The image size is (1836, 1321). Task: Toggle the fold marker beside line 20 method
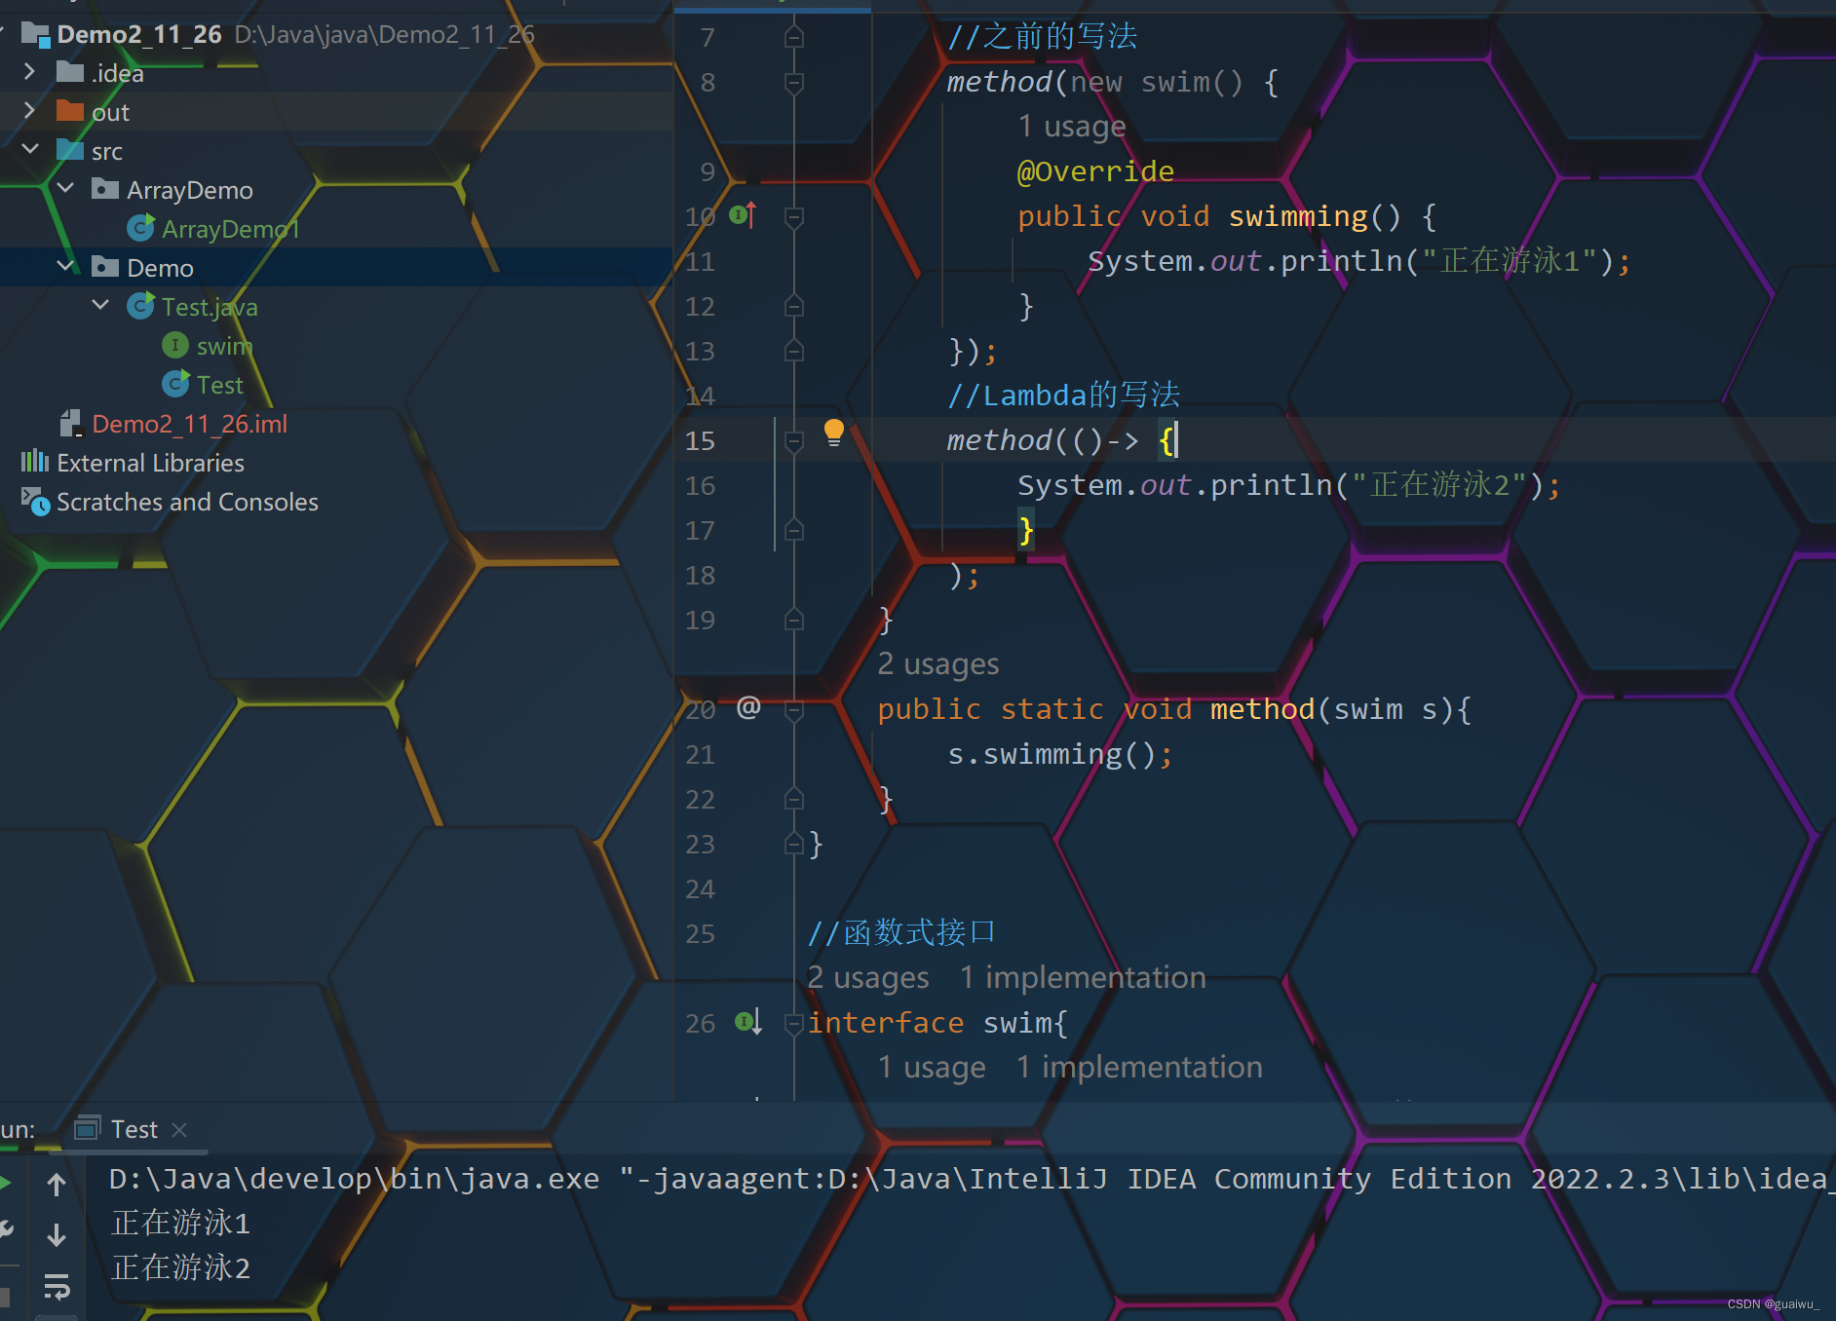click(793, 708)
